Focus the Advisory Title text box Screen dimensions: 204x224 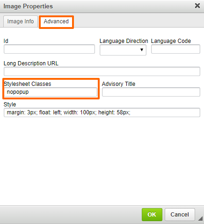coord(151,92)
